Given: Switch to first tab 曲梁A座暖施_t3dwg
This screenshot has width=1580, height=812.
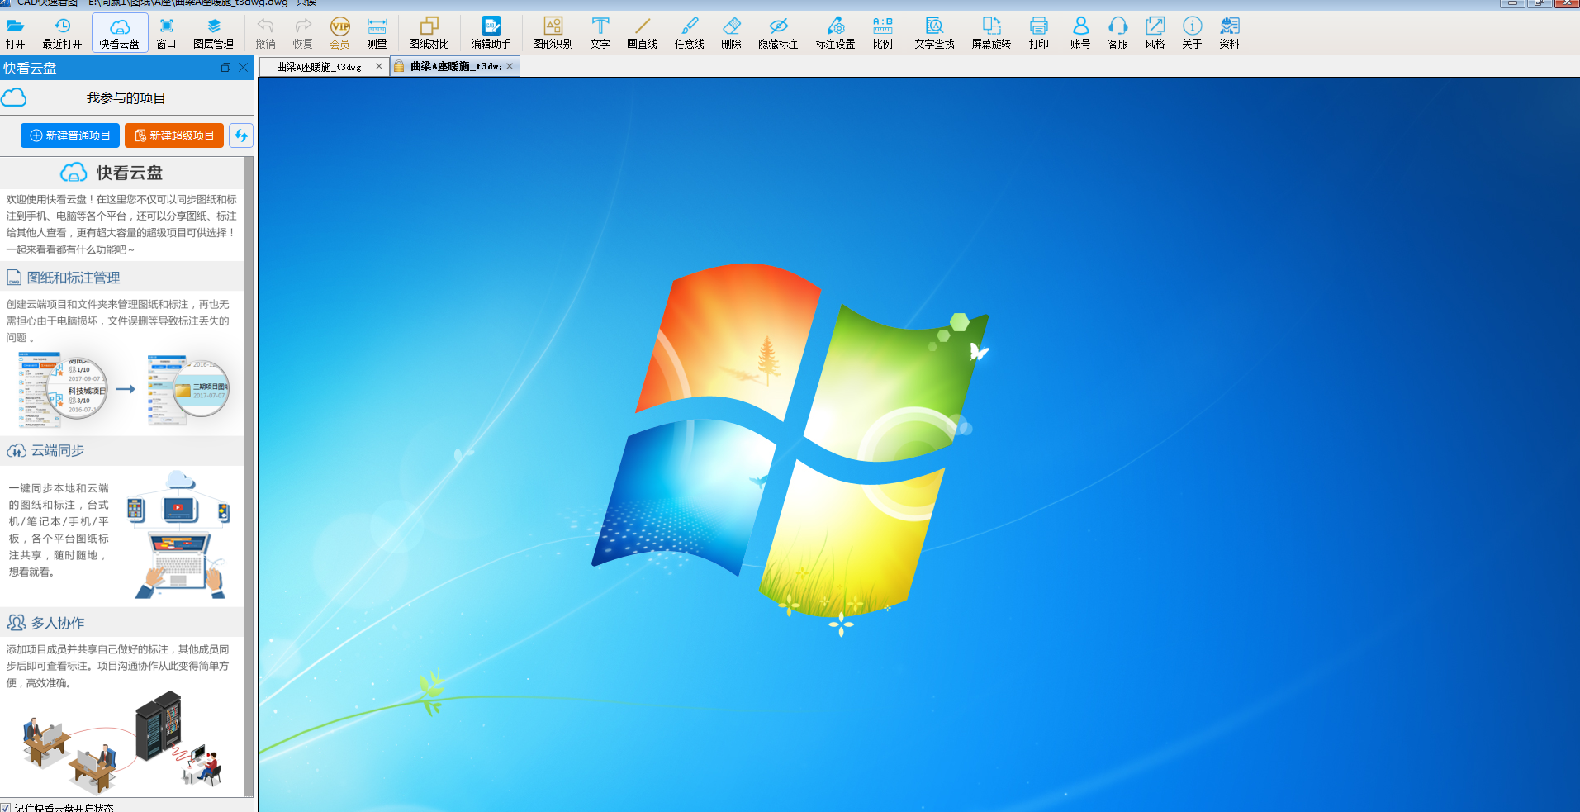Looking at the screenshot, I should tap(319, 67).
